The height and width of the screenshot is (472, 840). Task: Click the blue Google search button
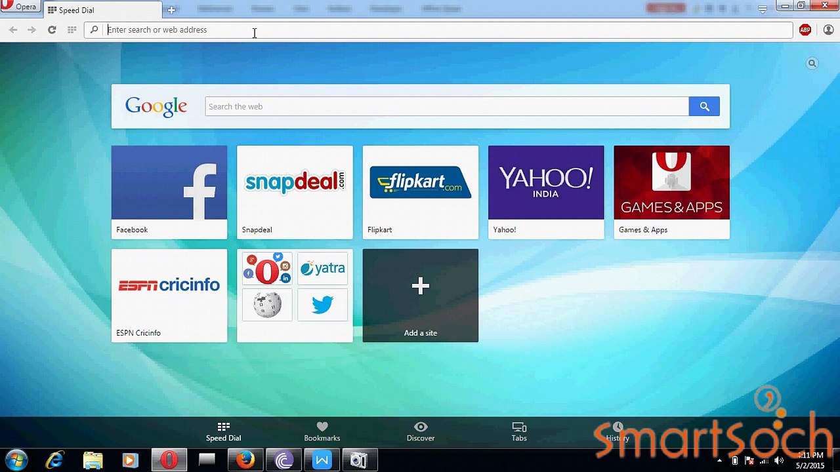(x=704, y=106)
